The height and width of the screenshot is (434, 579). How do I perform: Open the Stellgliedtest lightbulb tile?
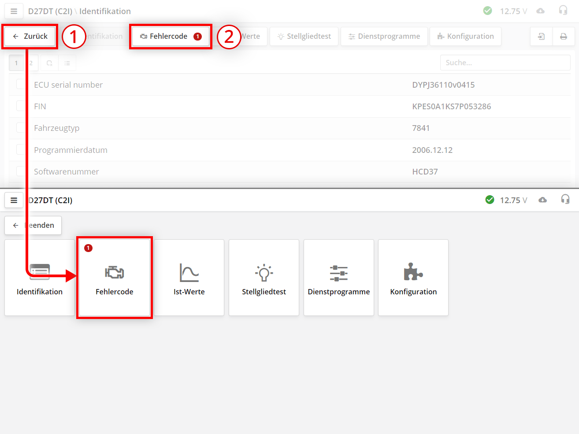coord(264,278)
